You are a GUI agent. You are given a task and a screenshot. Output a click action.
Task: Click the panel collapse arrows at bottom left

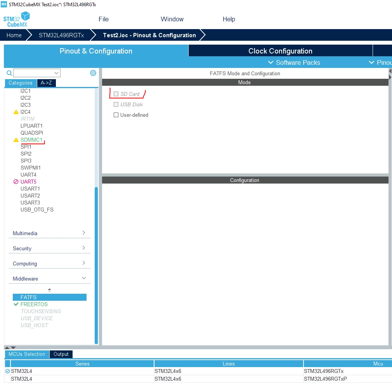(10, 348)
